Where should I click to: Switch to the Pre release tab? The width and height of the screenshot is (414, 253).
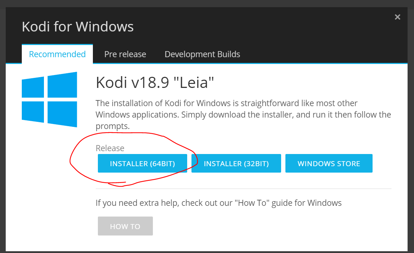pyautogui.click(x=125, y=54)
